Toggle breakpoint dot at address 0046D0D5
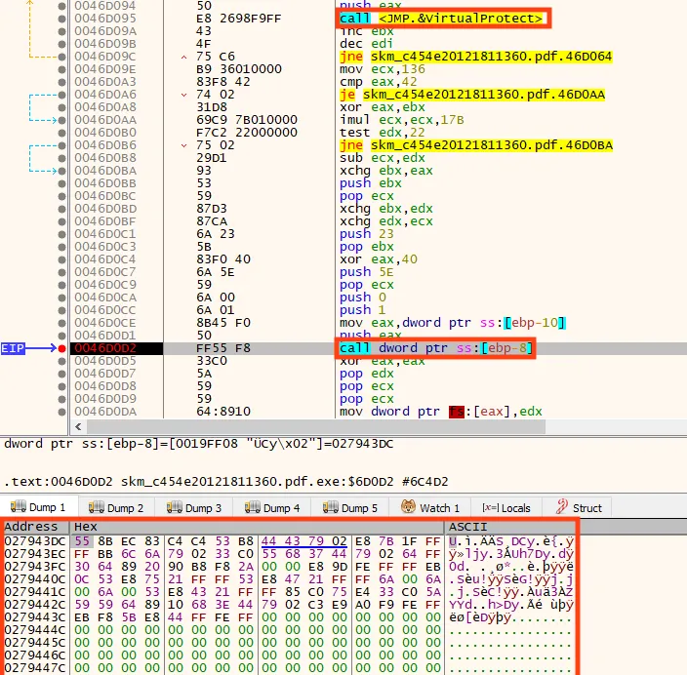The height and width of the screenshot is (675, 687). pos(61,361)
